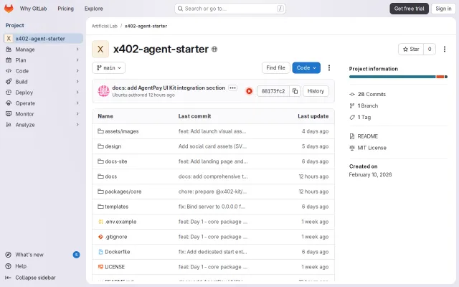This screenshot has height=287, width=459.
Task: Expand the Code sidebar section
Action: click(x=42, y=71)
